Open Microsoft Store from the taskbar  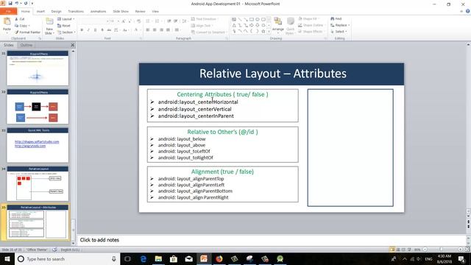(174, 258)
